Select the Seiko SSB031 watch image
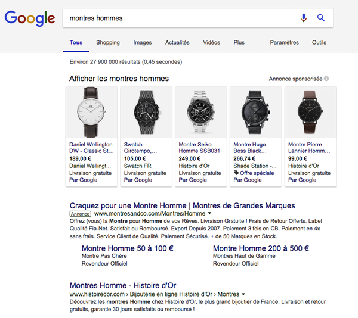The image size is (358, 318). (201, 113)
